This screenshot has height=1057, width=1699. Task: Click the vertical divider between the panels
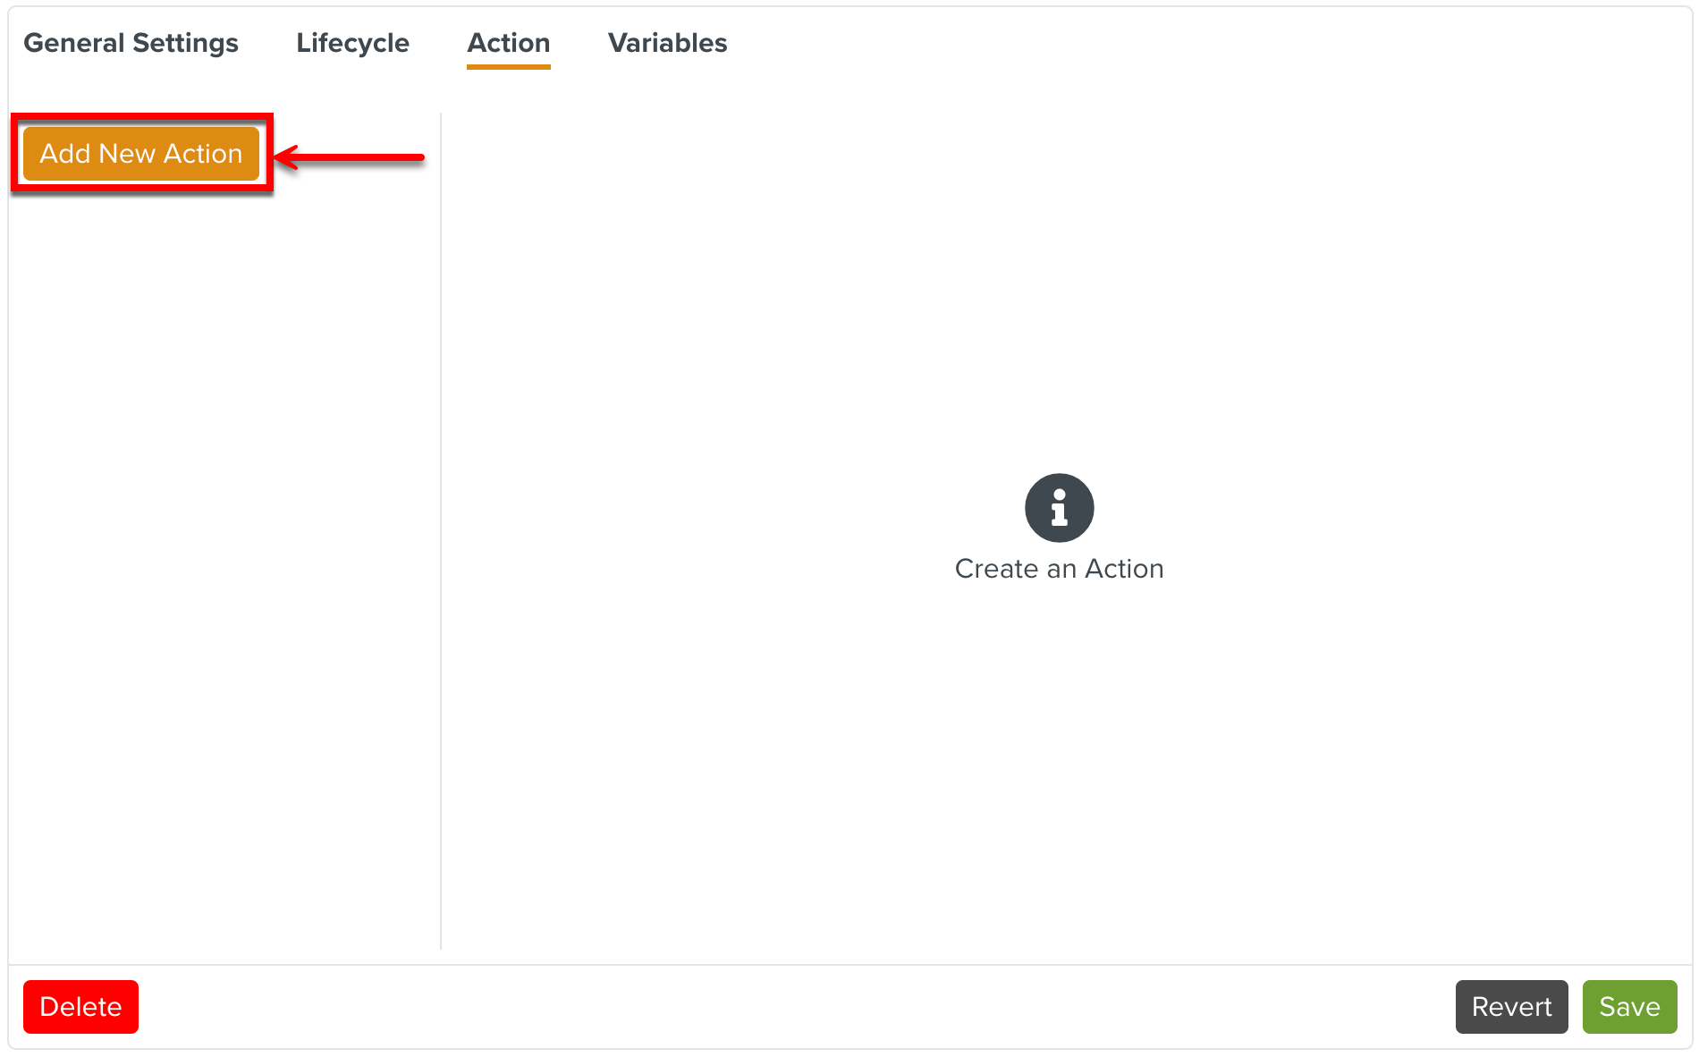(441, 537)
